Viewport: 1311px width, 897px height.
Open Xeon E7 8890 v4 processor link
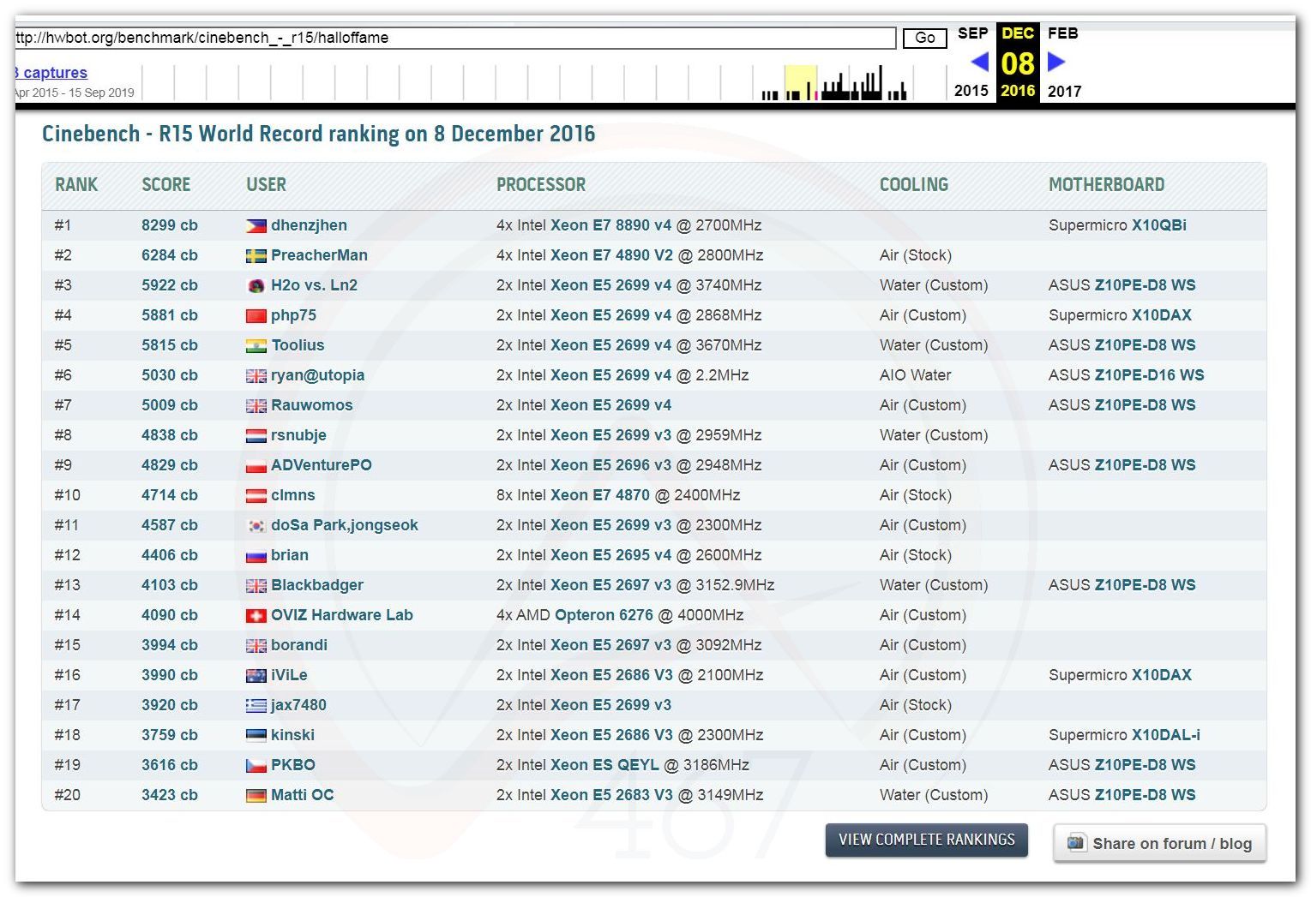tap(610, 225)
